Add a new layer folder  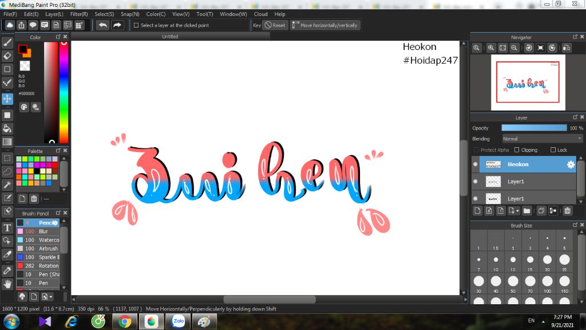[x=526, y=211]
